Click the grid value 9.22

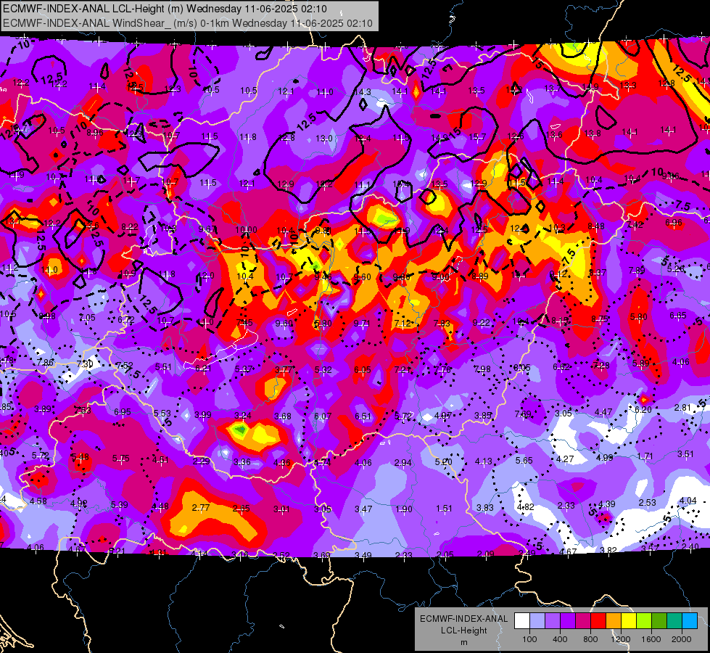481,323
